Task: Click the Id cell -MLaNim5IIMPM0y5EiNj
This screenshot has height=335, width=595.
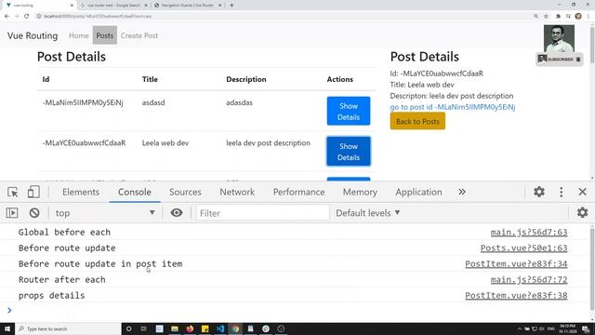Action: [83, 102]
